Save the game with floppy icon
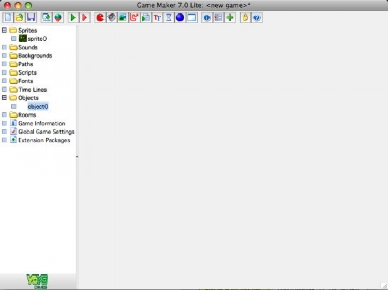 click(31, 18)
